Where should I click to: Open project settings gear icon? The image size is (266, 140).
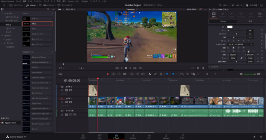[x=261, y=136]
